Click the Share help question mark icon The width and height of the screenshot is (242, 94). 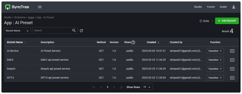tap(133, 42)
